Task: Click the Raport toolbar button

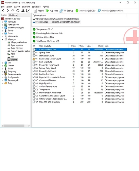Action: [39, 11]
